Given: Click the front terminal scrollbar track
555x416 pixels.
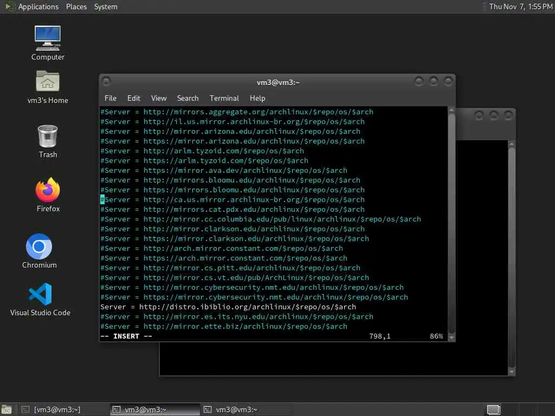Looking at the screenshot, I should [451, 224].
